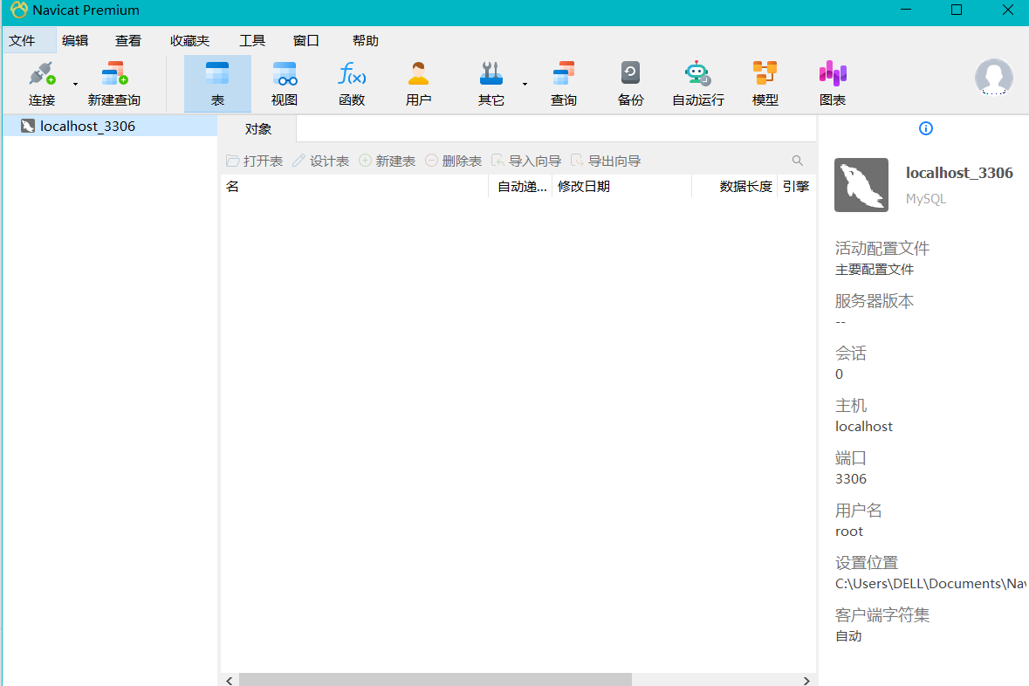Open the 查看 menu
This screenshot has height=686, width=1029.
click(x=128, y=41)
